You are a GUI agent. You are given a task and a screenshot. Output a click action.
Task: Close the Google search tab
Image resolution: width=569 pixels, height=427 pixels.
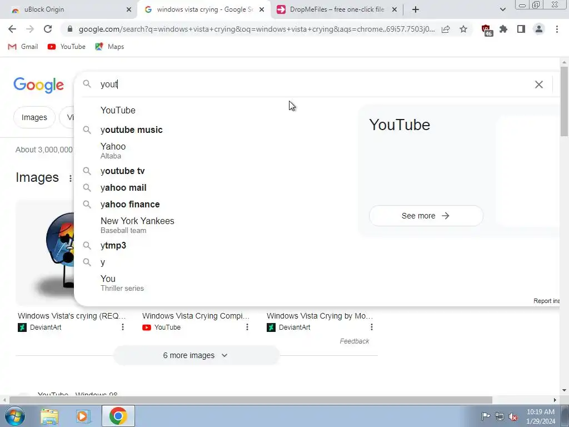262,9
